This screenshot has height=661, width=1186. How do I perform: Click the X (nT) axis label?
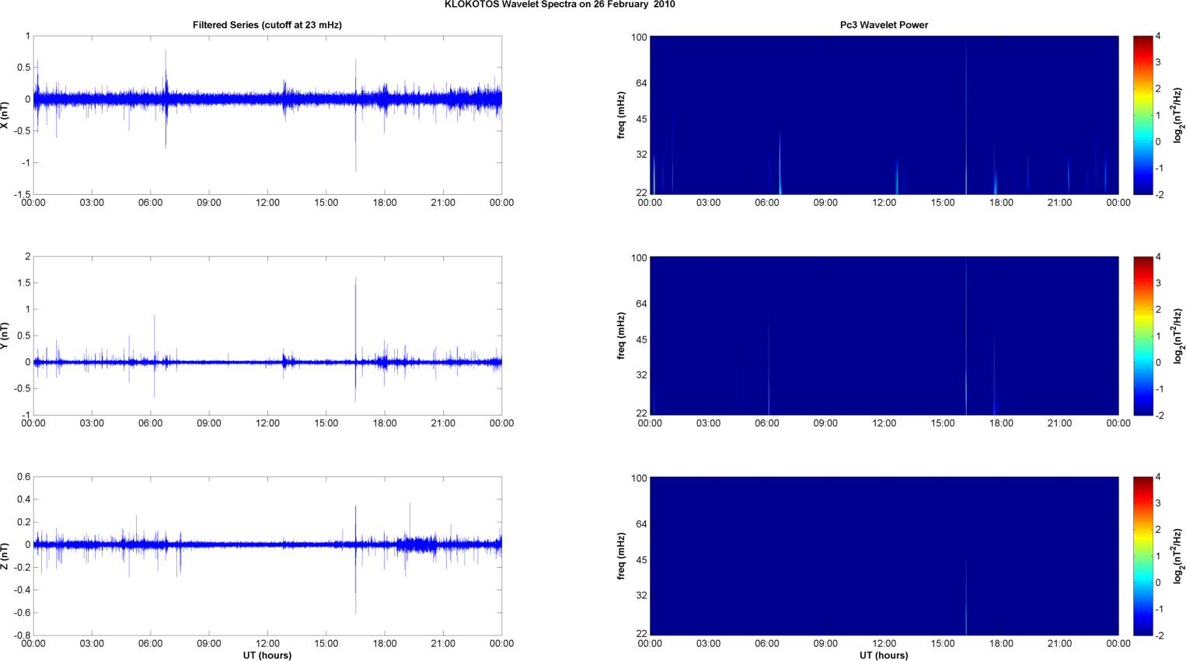[5, 115]
